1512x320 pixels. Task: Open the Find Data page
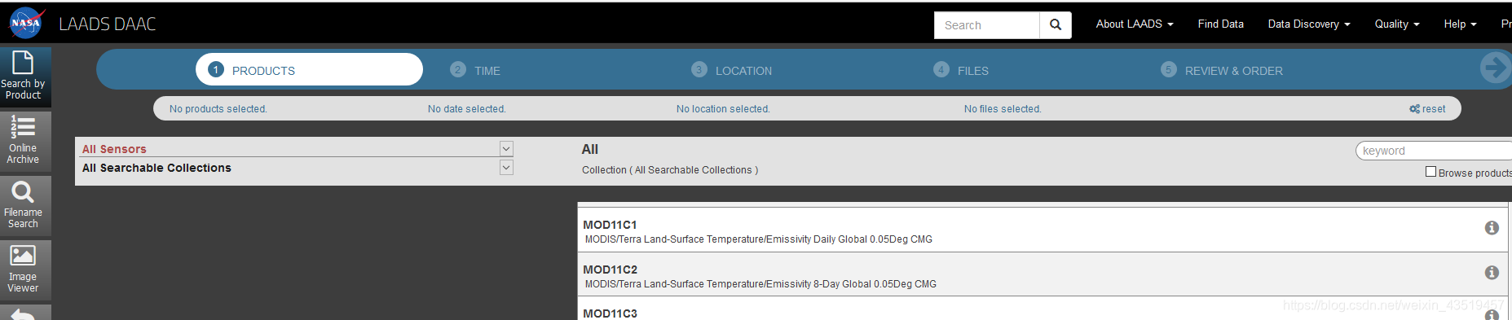tap(1220, 24)
